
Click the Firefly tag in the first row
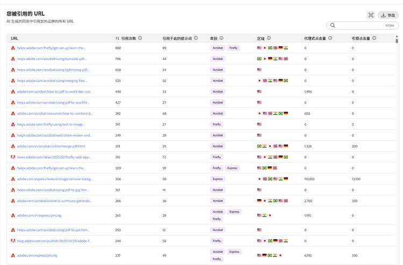coord(233,48)
